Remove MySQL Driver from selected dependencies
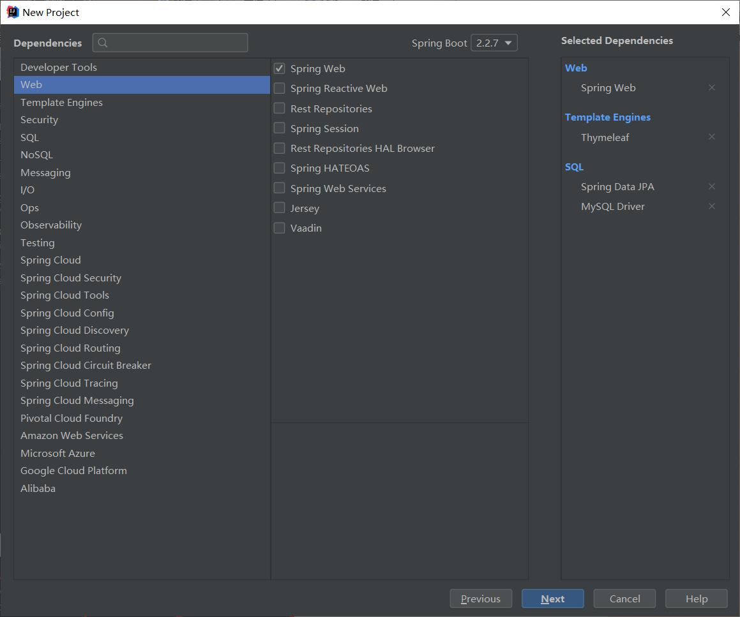This screenshot has height=617, width=740. coord(712,206)
